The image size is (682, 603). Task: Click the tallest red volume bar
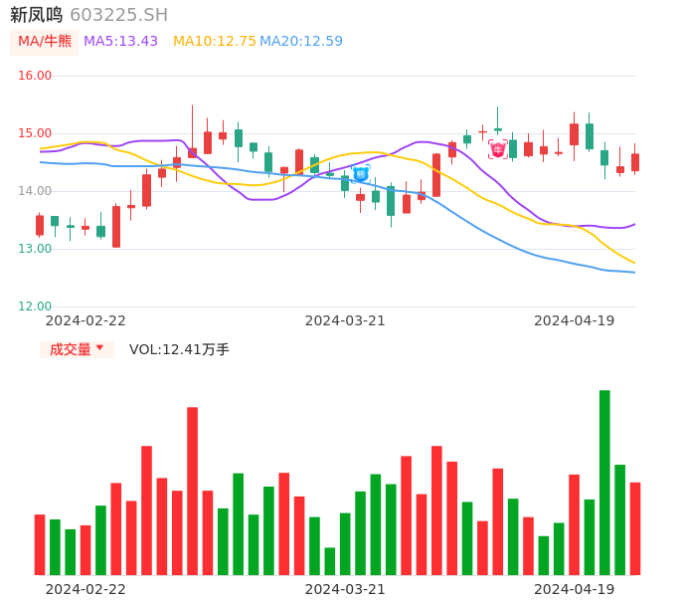[x=192, y=490]
